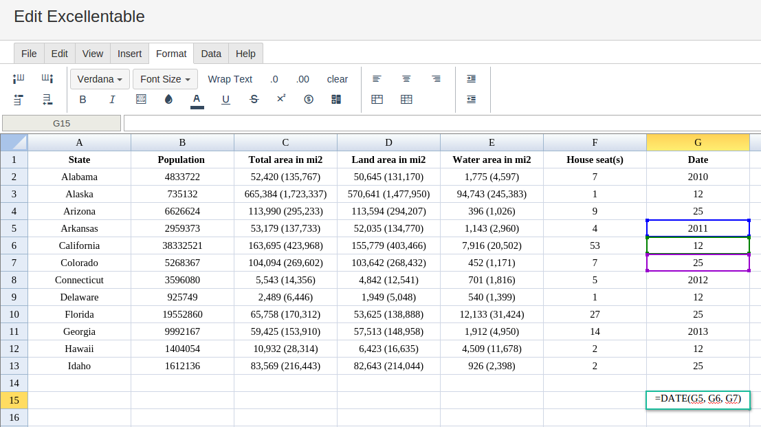Image resolution: width=761 pixels, height=427 pixels.
Task: Pick the font color swatch
Action: pos(197,99)
